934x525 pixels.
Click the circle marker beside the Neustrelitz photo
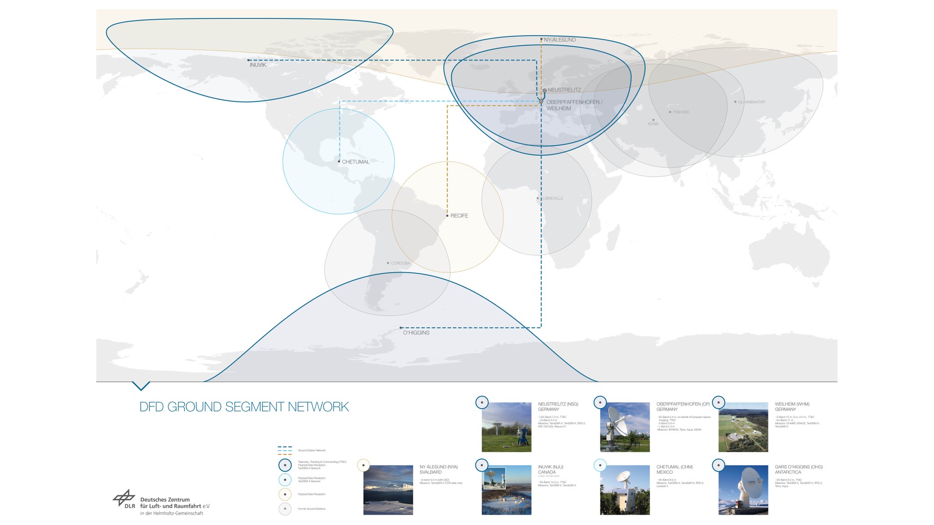pyautogui.click(x=482, y=402)
